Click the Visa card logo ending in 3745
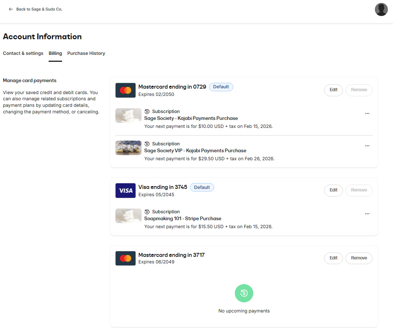393x331 pixels. [125, 191]
